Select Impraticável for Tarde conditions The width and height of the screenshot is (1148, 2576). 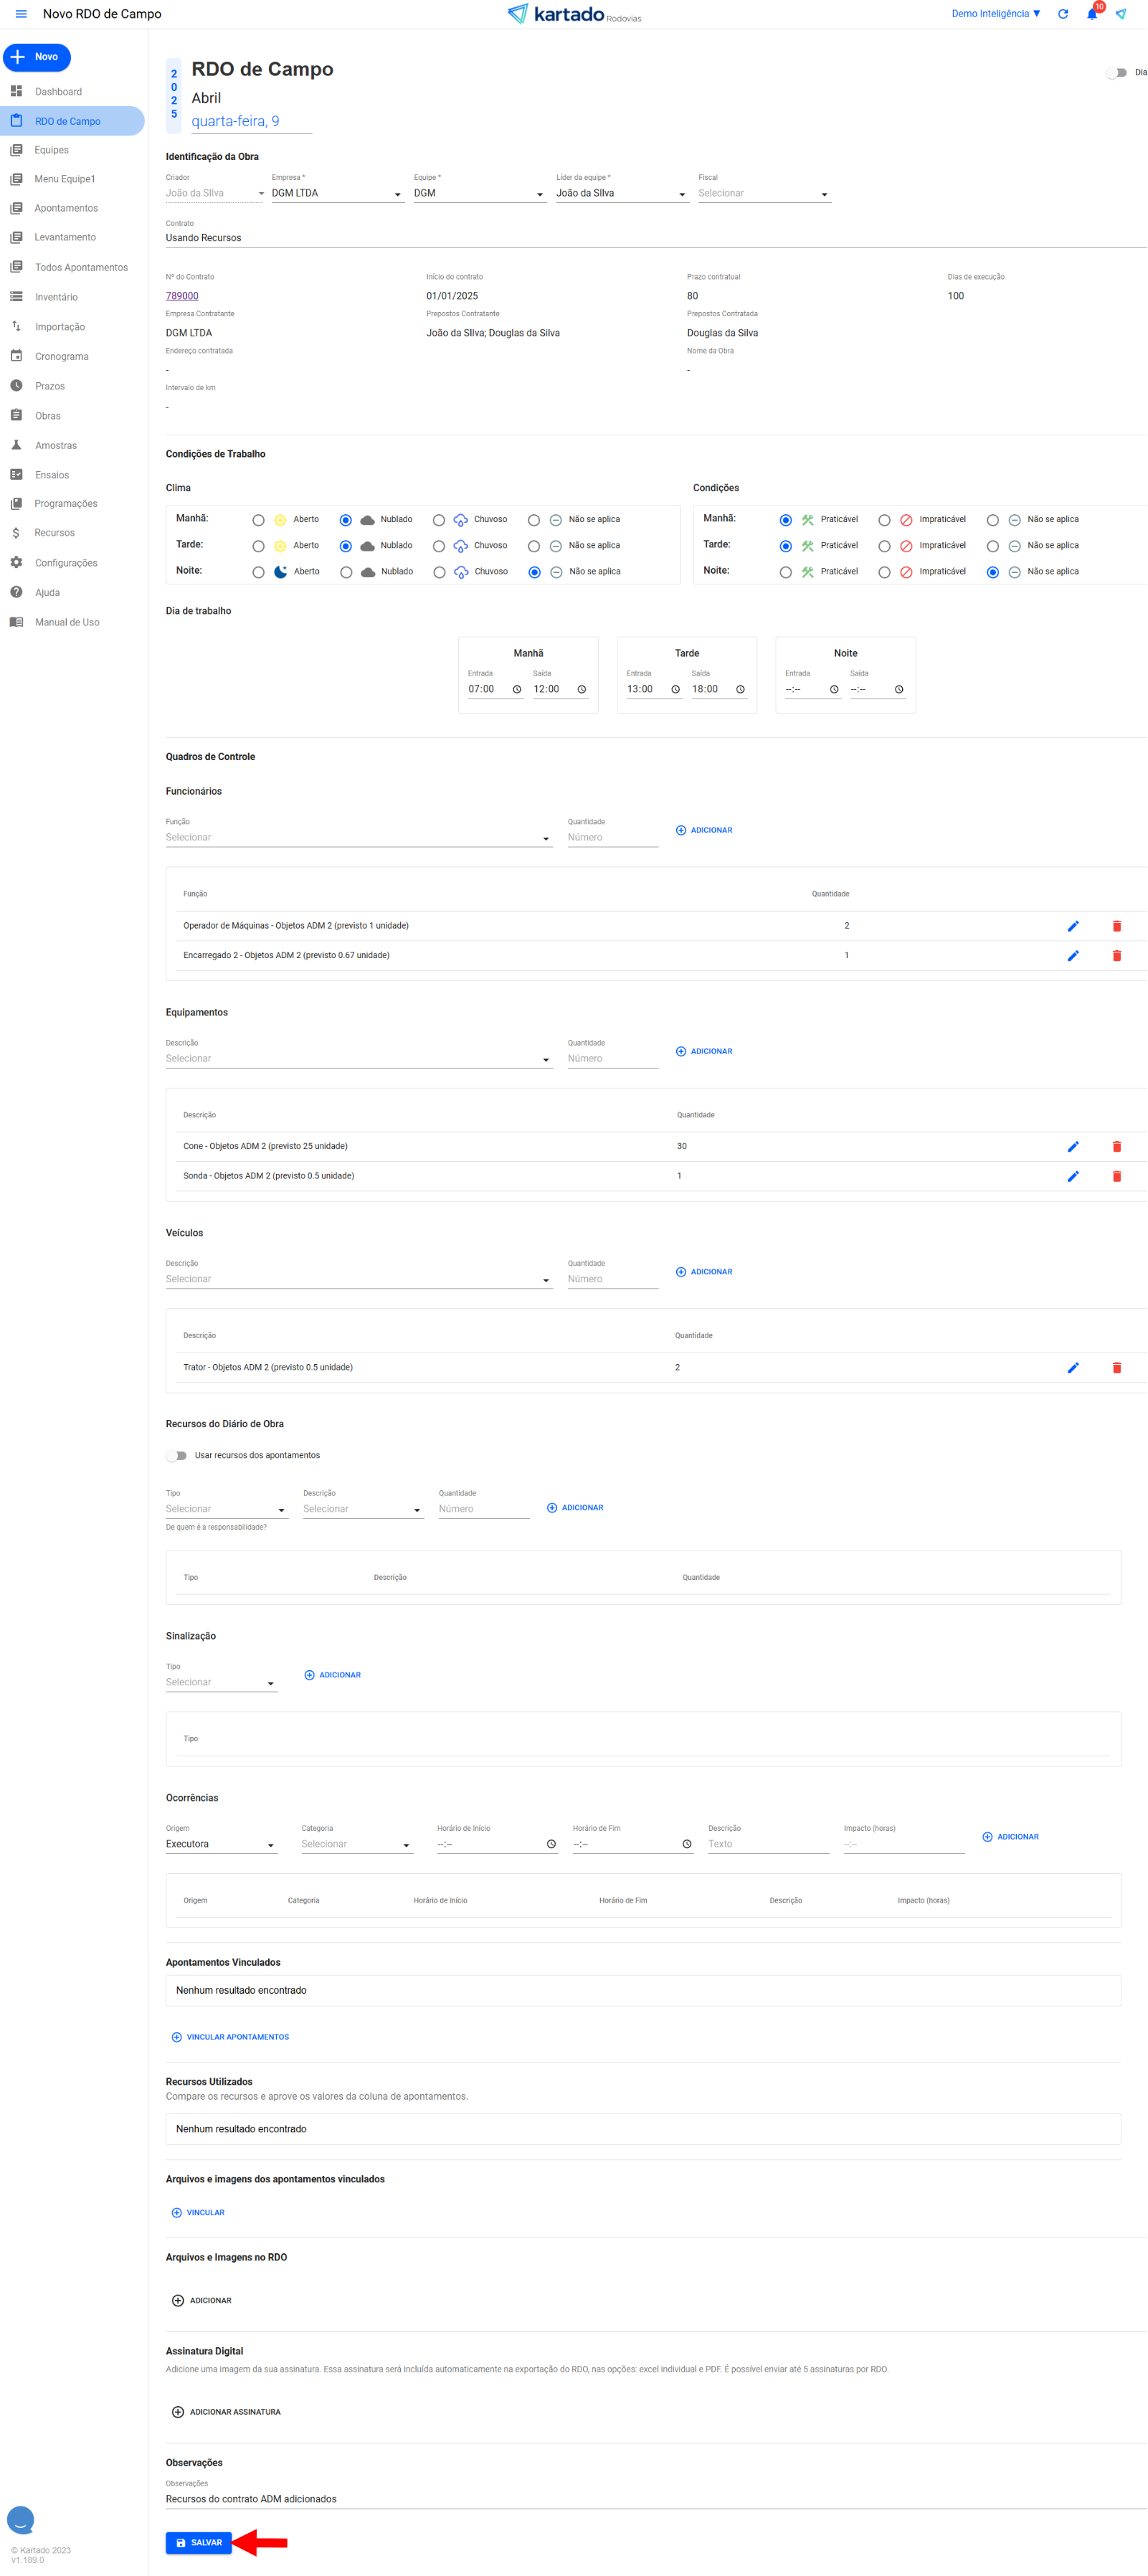coord(884,546)
